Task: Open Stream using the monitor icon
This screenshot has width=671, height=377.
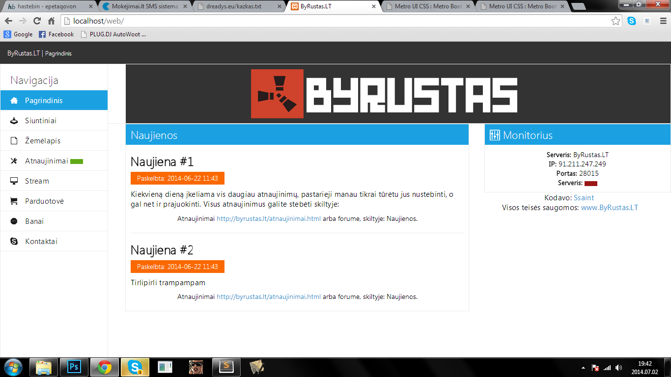Action: point(14,181)
